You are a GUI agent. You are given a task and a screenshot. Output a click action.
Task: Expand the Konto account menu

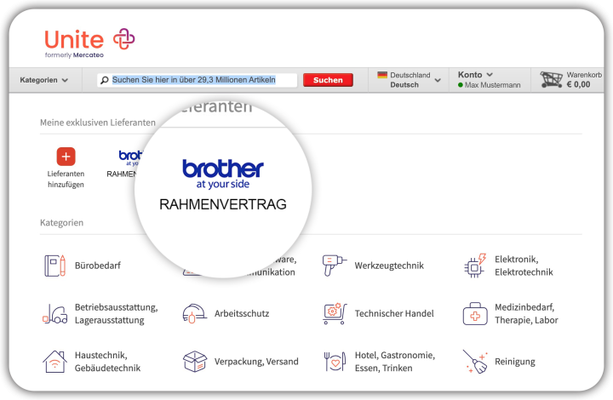(x=475, y=75)
